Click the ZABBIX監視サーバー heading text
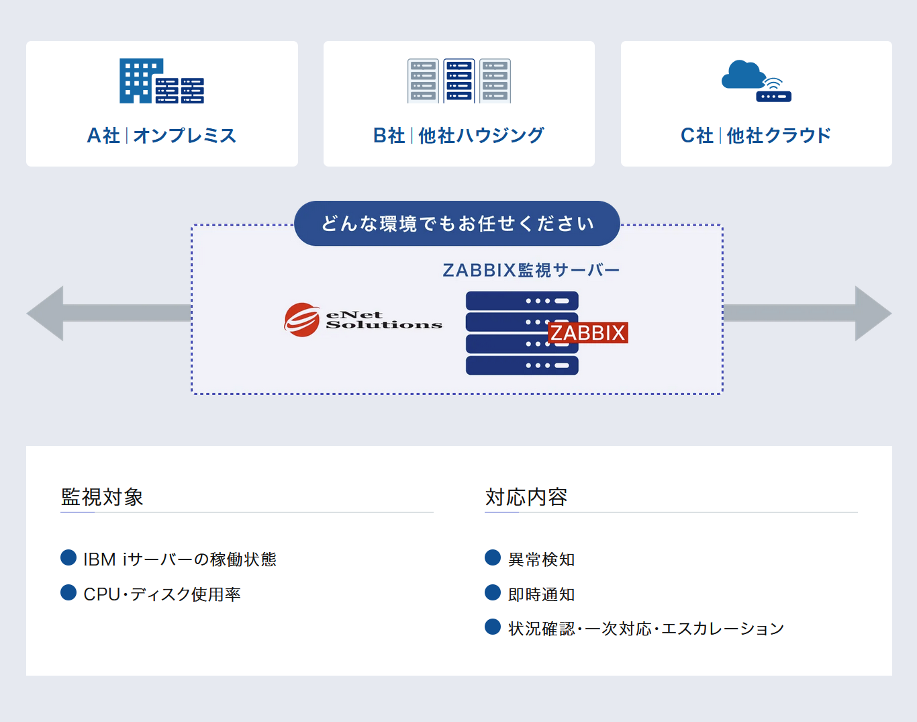The width and height of the screenshot is (917, 722). tap(531, 270)
